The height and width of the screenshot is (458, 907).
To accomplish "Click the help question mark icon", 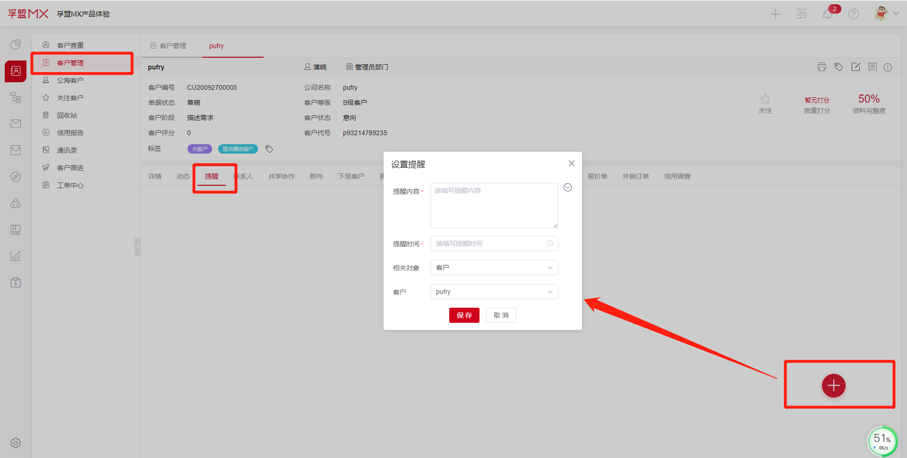I will pyautogui.click(x=853, y=14).
